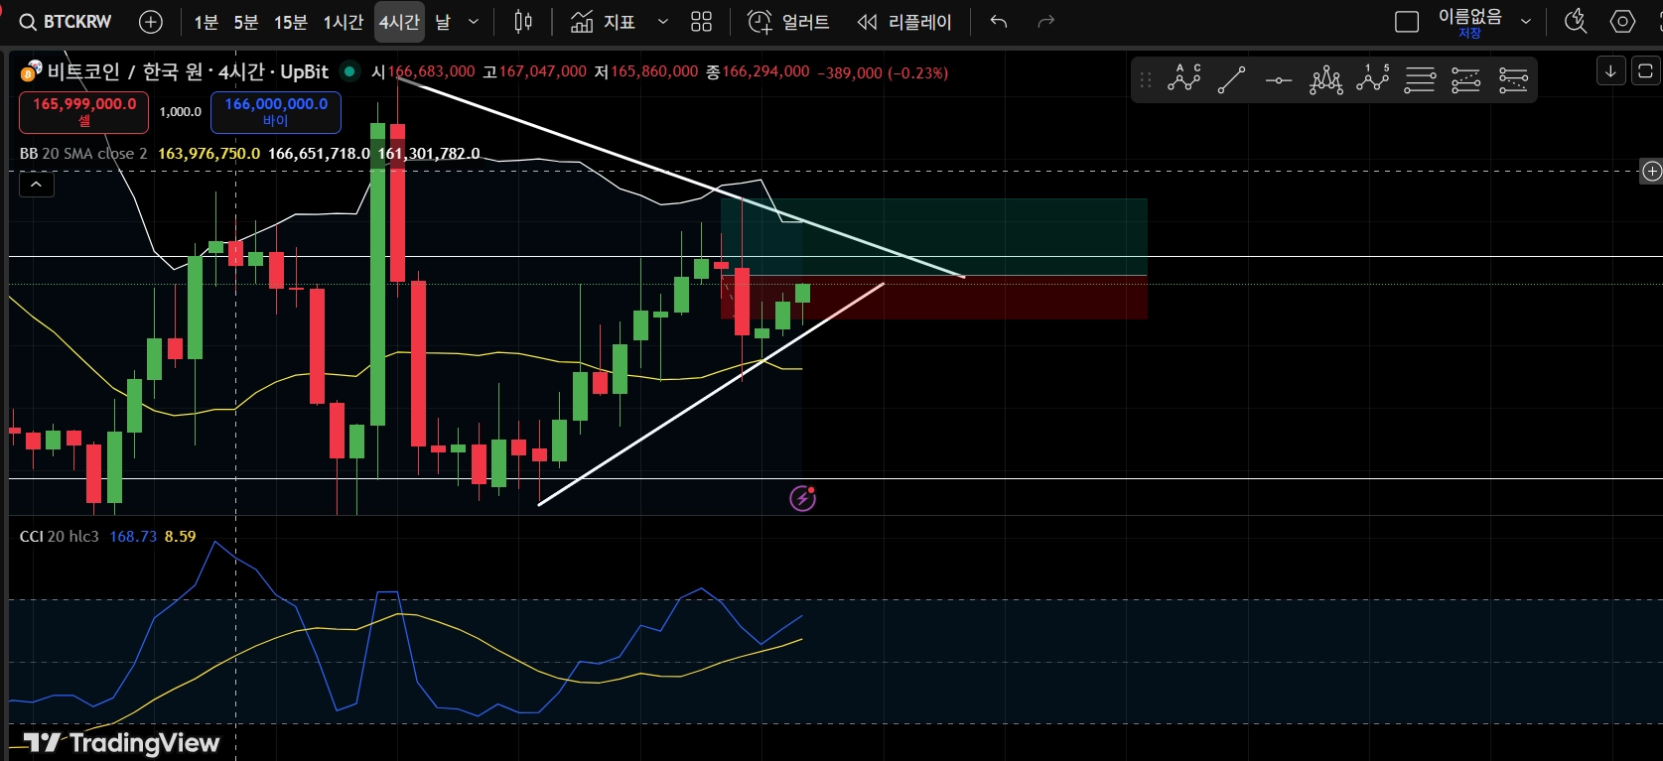
Task: Create a new 얼러트 alert
Action: pyautogui.click(x=788, y=22)
